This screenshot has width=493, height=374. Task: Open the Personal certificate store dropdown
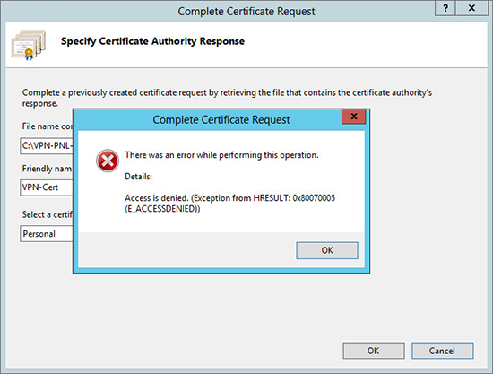[47, 234]
